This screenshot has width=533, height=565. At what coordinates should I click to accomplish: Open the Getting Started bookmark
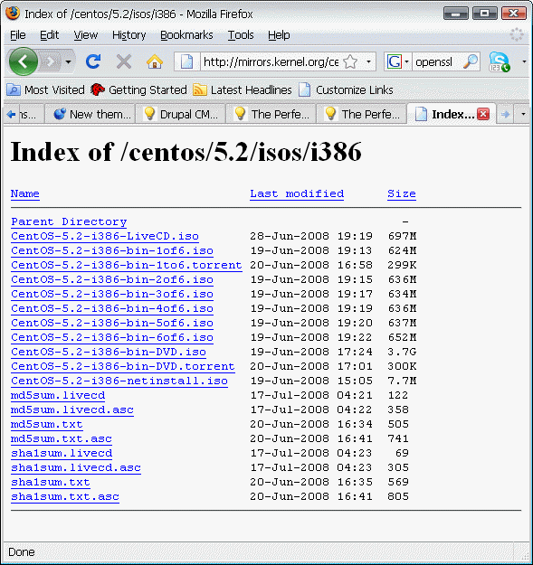click(138, 89)
